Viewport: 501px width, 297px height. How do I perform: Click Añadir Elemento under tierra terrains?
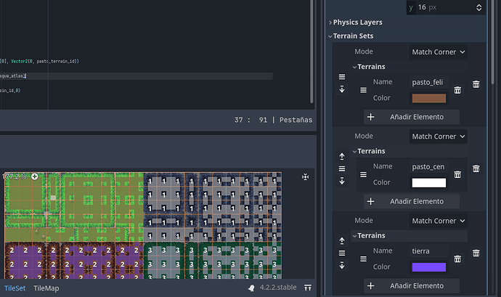click(412, 286)
